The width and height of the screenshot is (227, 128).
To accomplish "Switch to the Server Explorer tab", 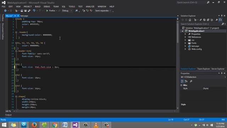I will pyautogui.click(x=218, y=69).
